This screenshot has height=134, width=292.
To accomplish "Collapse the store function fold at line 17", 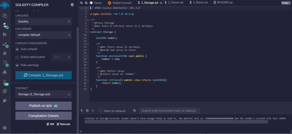I will click(88, 56).
